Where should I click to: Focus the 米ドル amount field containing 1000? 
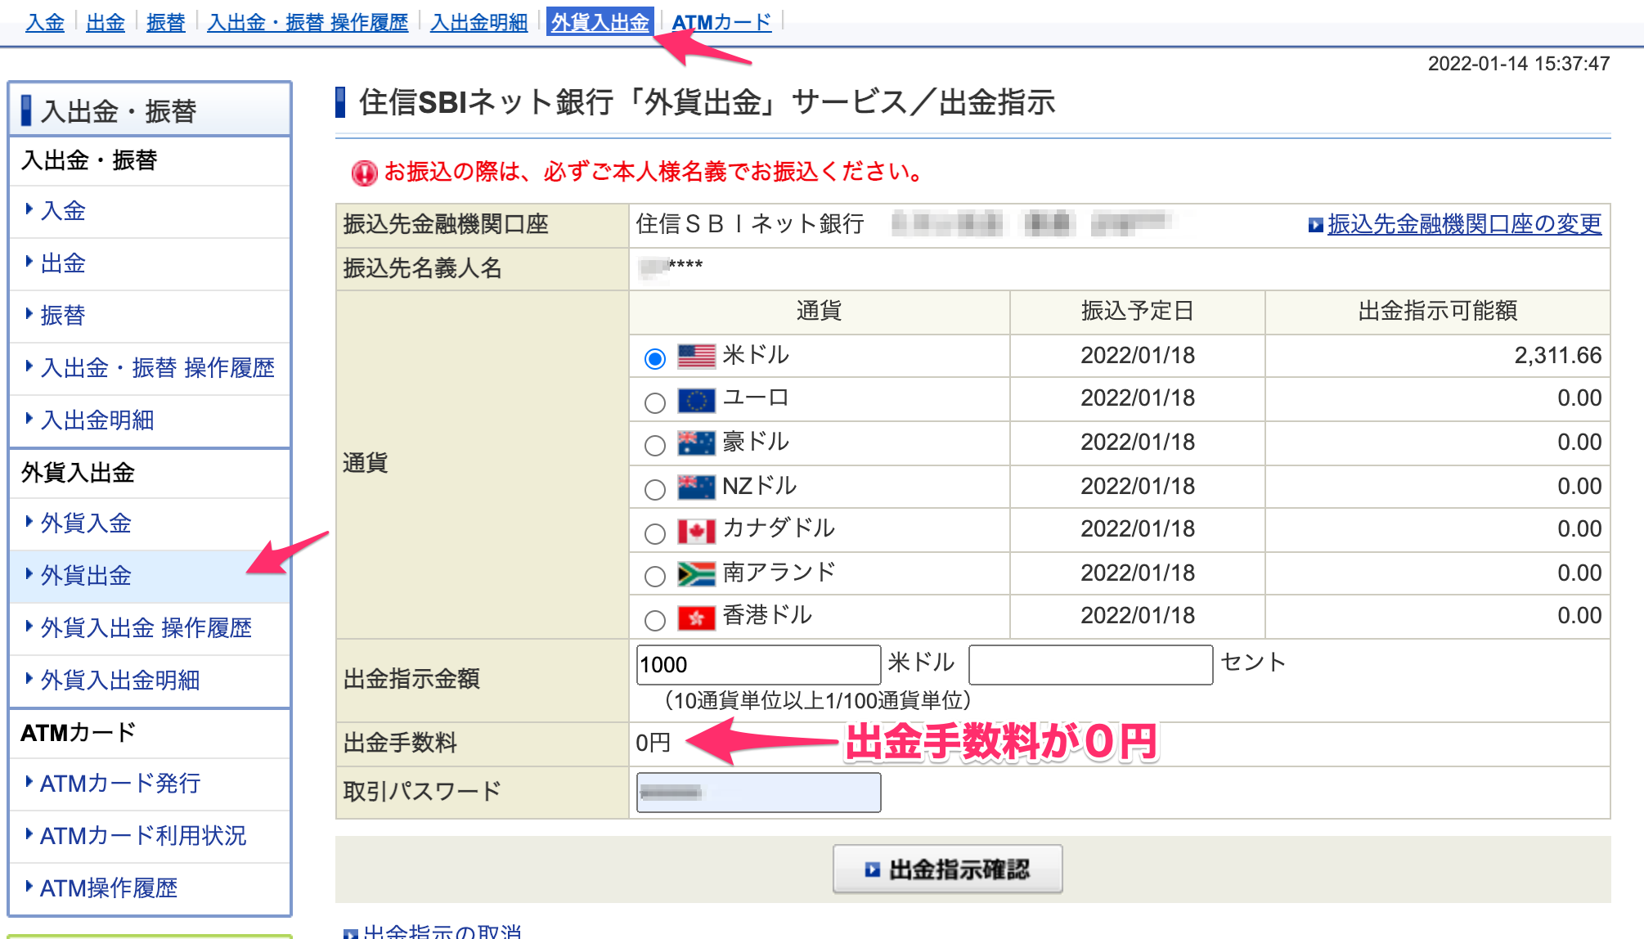[x=758, y=665]
